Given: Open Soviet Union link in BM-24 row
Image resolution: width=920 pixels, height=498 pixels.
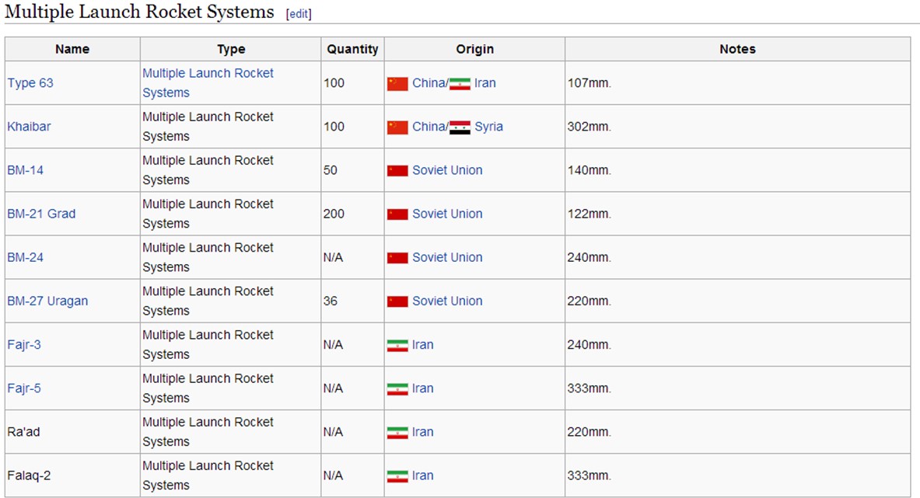Looking at the screenshot, I should tap(447, 257).
